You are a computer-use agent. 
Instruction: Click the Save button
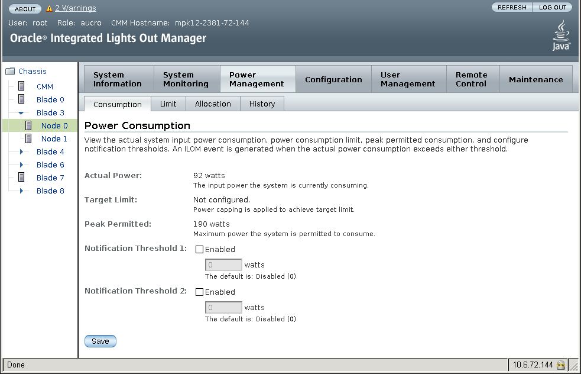coord(100,341)
